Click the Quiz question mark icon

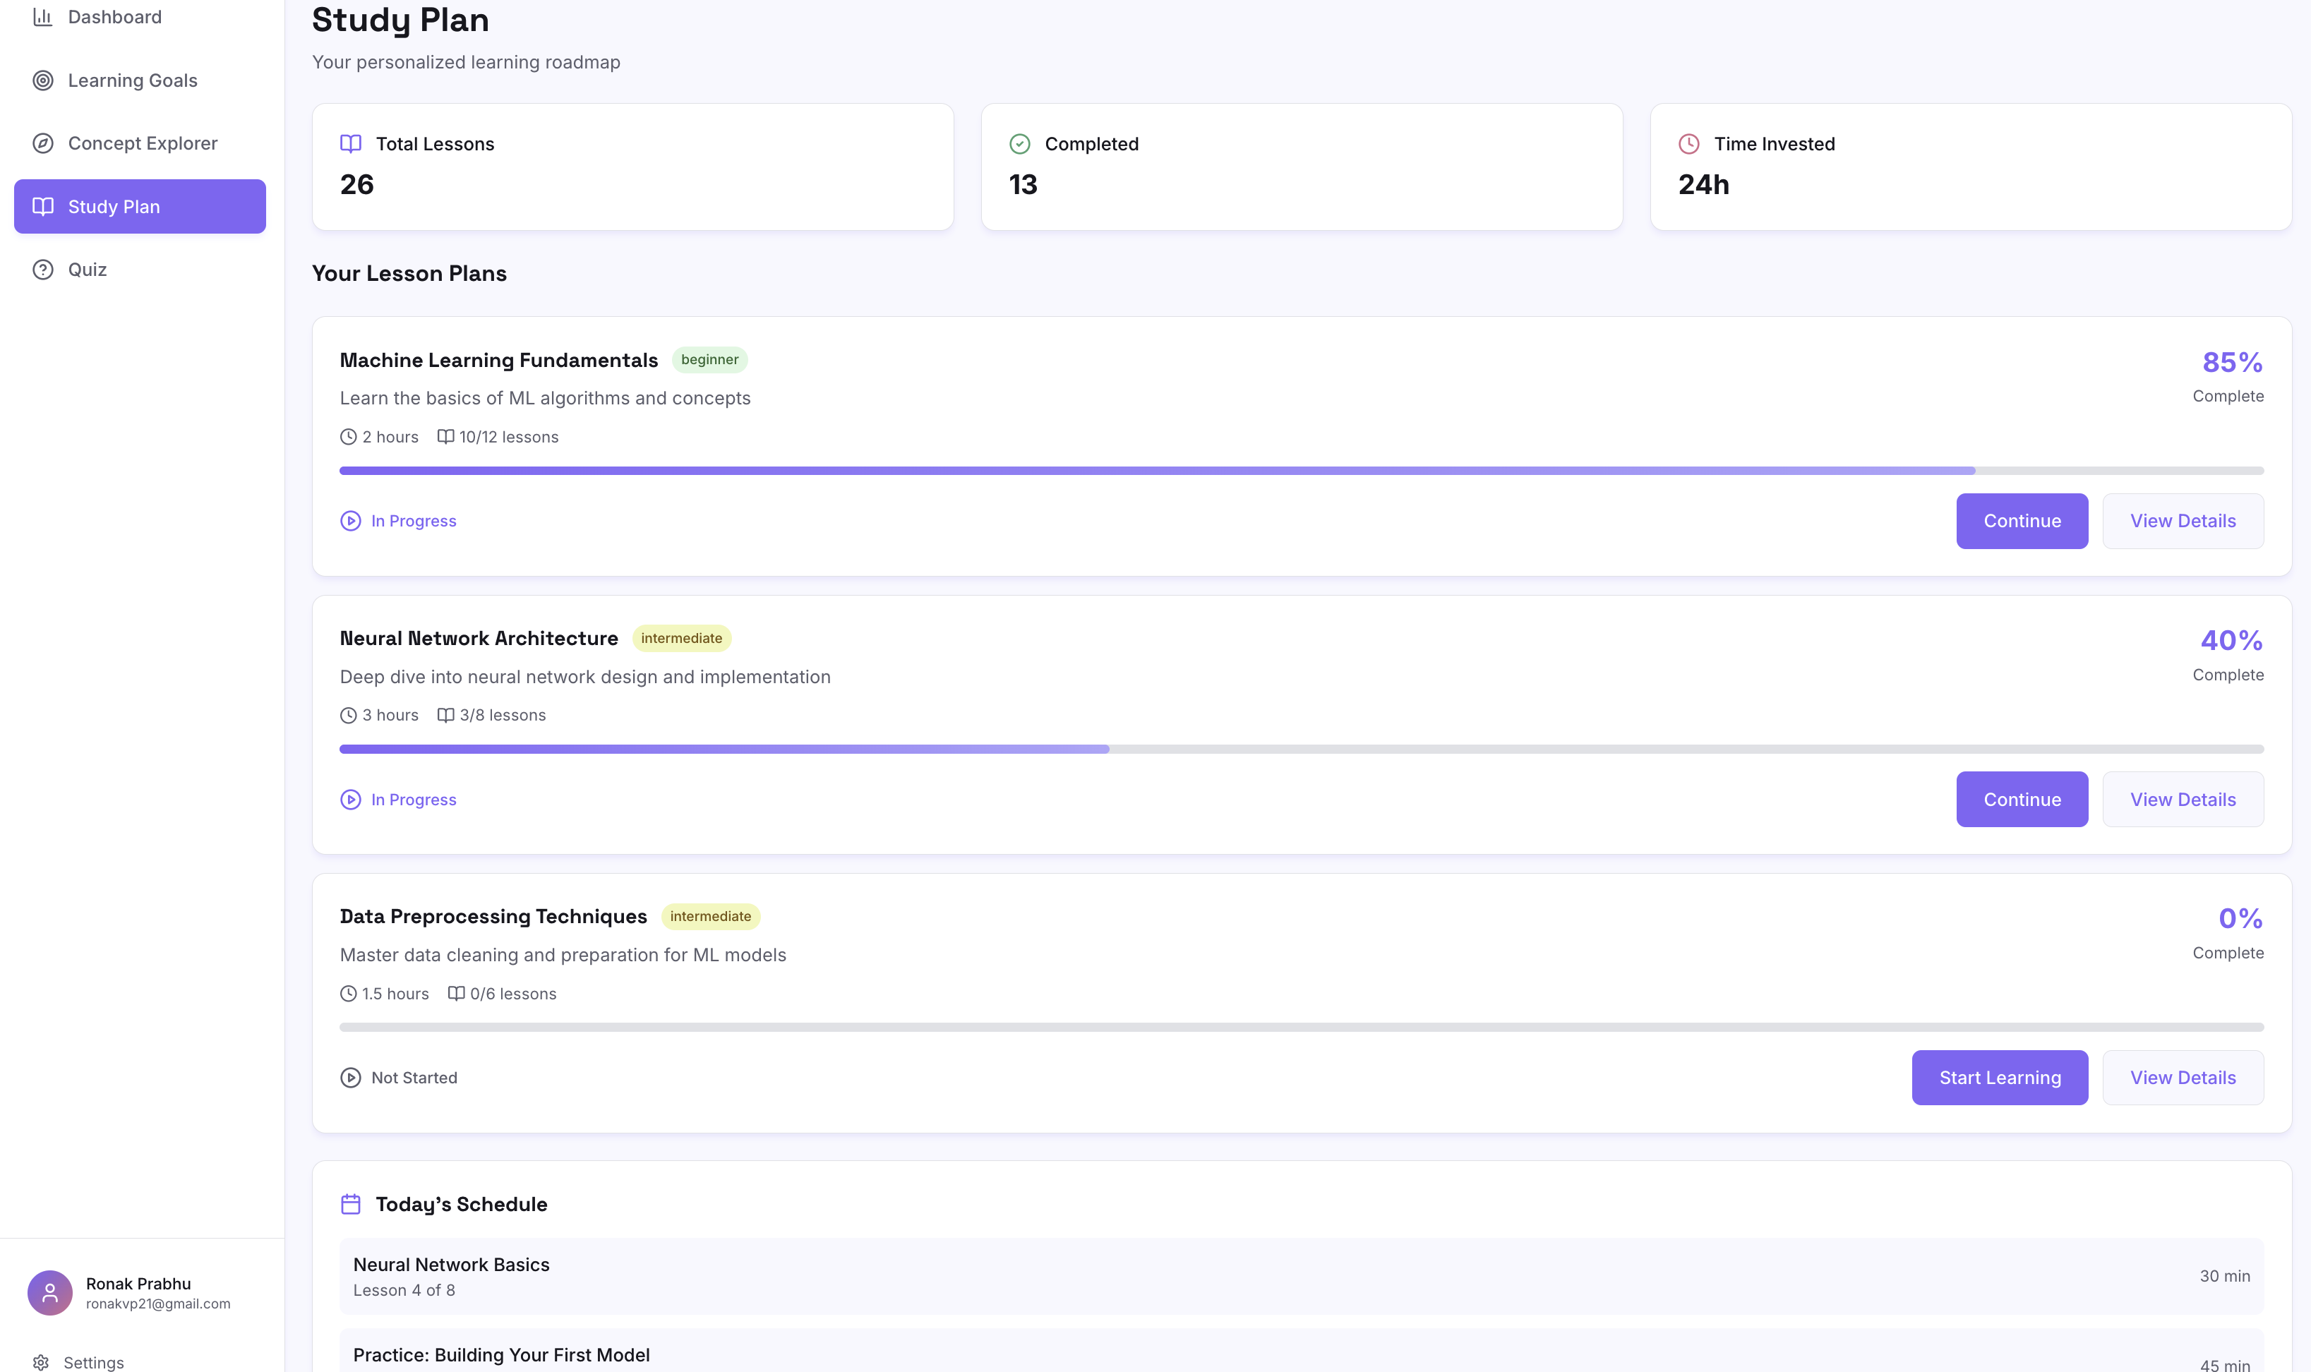click(x=42, y=270)
